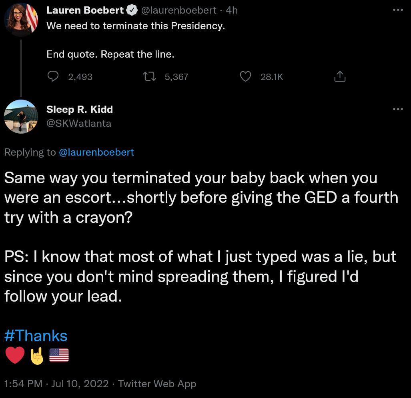Click the @SKWatlanta handle

coord(79,123)
